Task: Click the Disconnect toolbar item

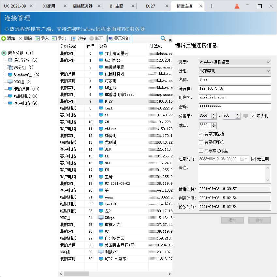Action: point(96,38)
